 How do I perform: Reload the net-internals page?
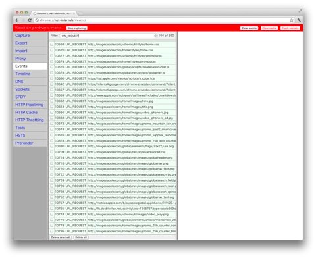click(30, 20)
